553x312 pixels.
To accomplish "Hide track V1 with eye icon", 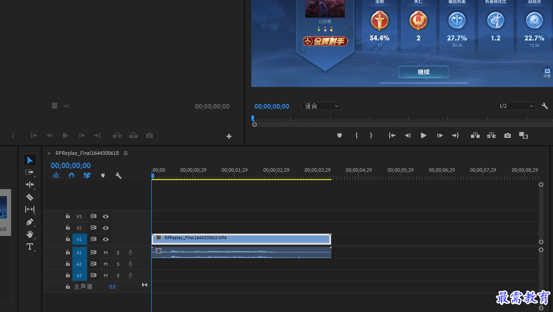I will pyautogui.click(x=106, y=239).
